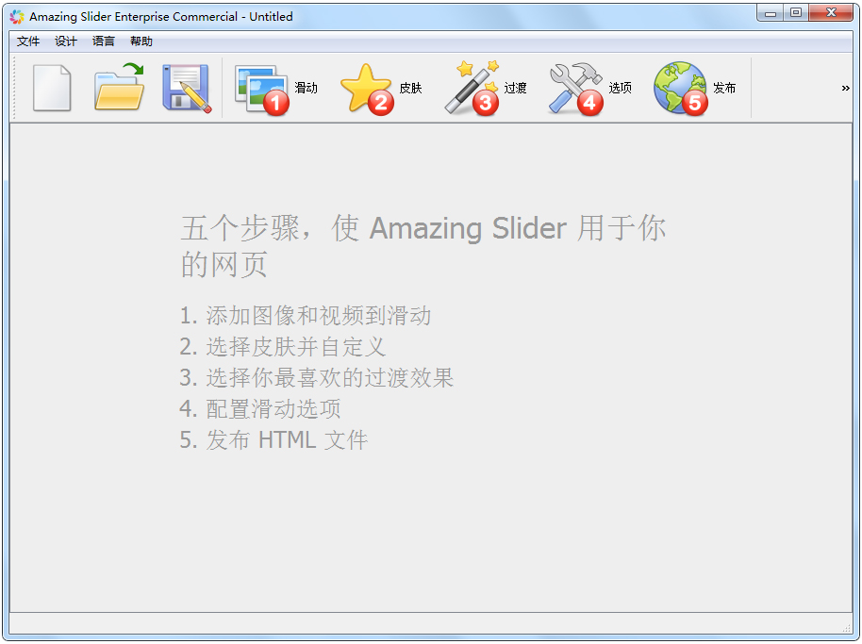Image resolution: width=862 pixels, height=644 pixels.
Task: Click the Amazing Slider app icon in title bar
Action: tap(16, 16)
